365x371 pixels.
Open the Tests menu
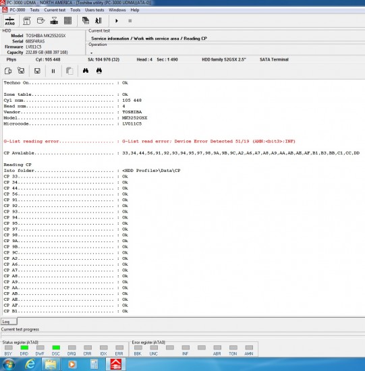pos(34,10)
